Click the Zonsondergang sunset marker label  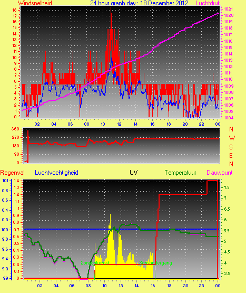click(155, 263)
